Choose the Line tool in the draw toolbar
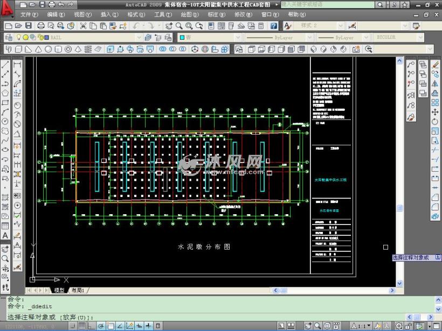The image size is (442, 331). [5, 65]
